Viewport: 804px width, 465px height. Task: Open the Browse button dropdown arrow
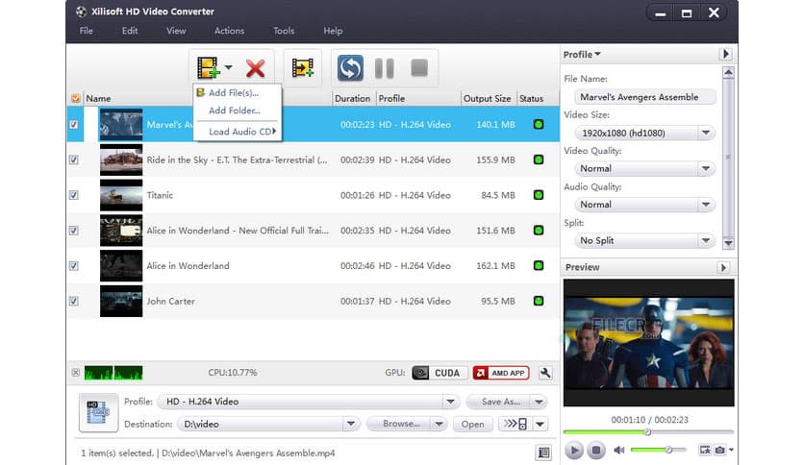439,424
